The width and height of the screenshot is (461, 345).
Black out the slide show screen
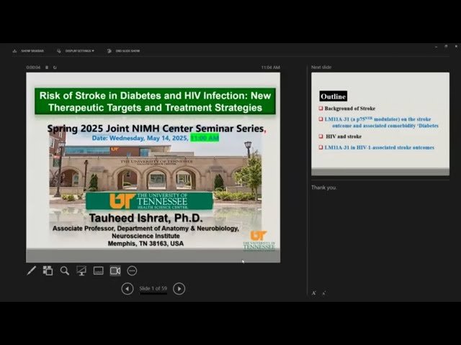81,271
